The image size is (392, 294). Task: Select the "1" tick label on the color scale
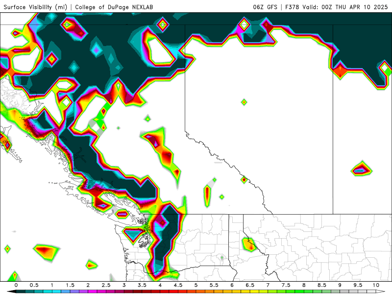[52, 285]
